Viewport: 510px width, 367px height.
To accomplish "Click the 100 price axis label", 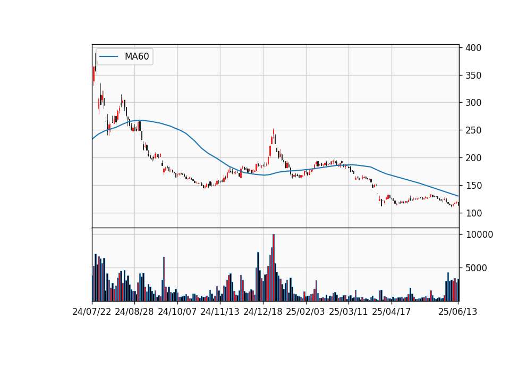I will coord(473,213).
